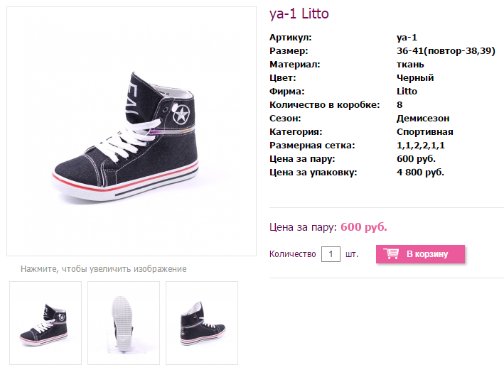Viewport: 504px width, 377px height.
Task: Click the shopping cart icon
Action: click(391, 254)
